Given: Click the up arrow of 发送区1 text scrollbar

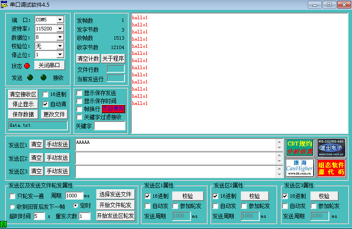Looking at the screenshot, I should click(x=279, y=142).
